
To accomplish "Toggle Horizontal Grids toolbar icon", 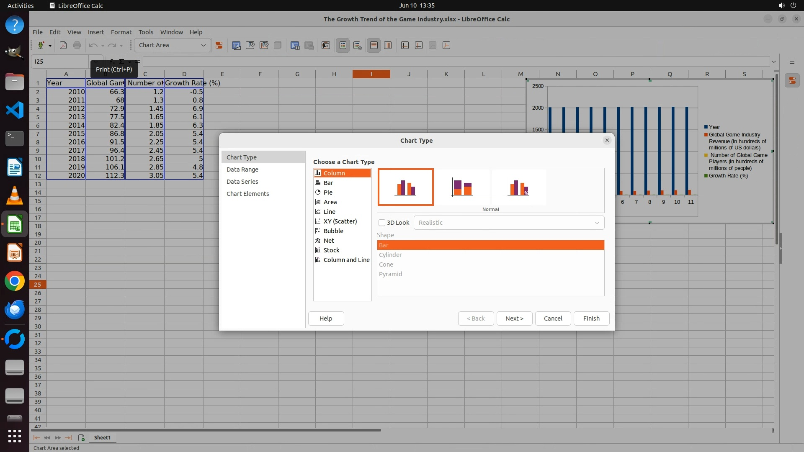I will click(x=374, y=45).
